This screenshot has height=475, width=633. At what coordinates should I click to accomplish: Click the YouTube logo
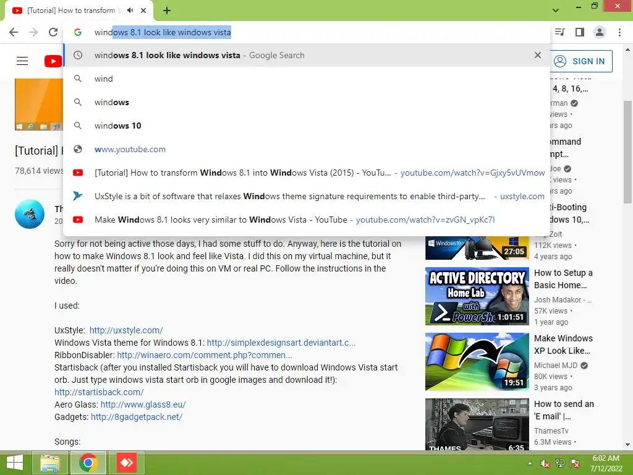point(53,61)
